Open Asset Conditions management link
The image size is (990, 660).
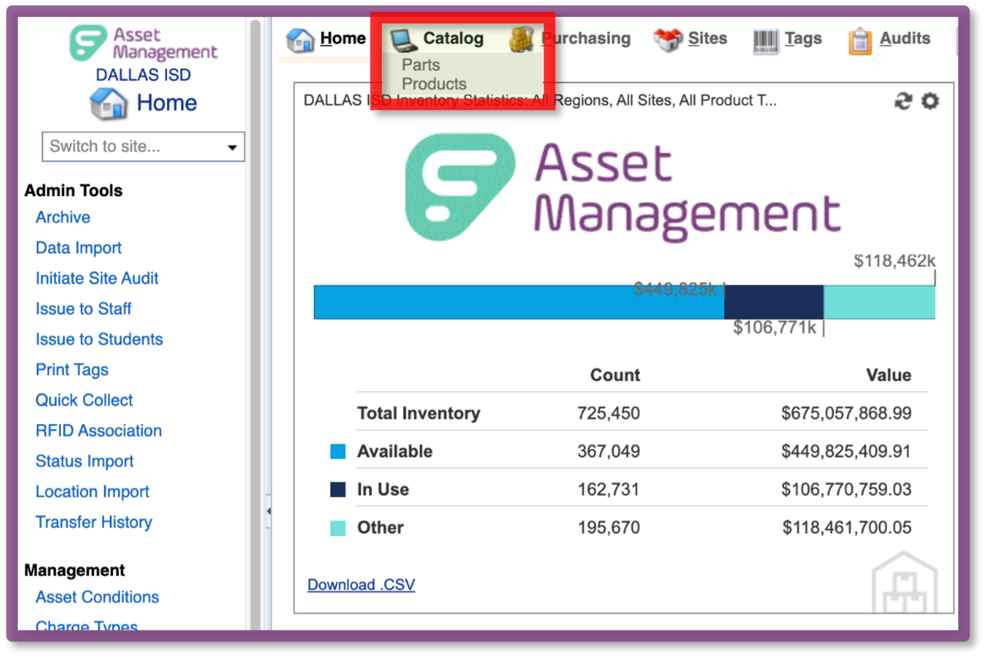97,597
